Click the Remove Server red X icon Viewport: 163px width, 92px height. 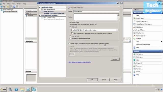pyautogui.click(x=134, y=36)
